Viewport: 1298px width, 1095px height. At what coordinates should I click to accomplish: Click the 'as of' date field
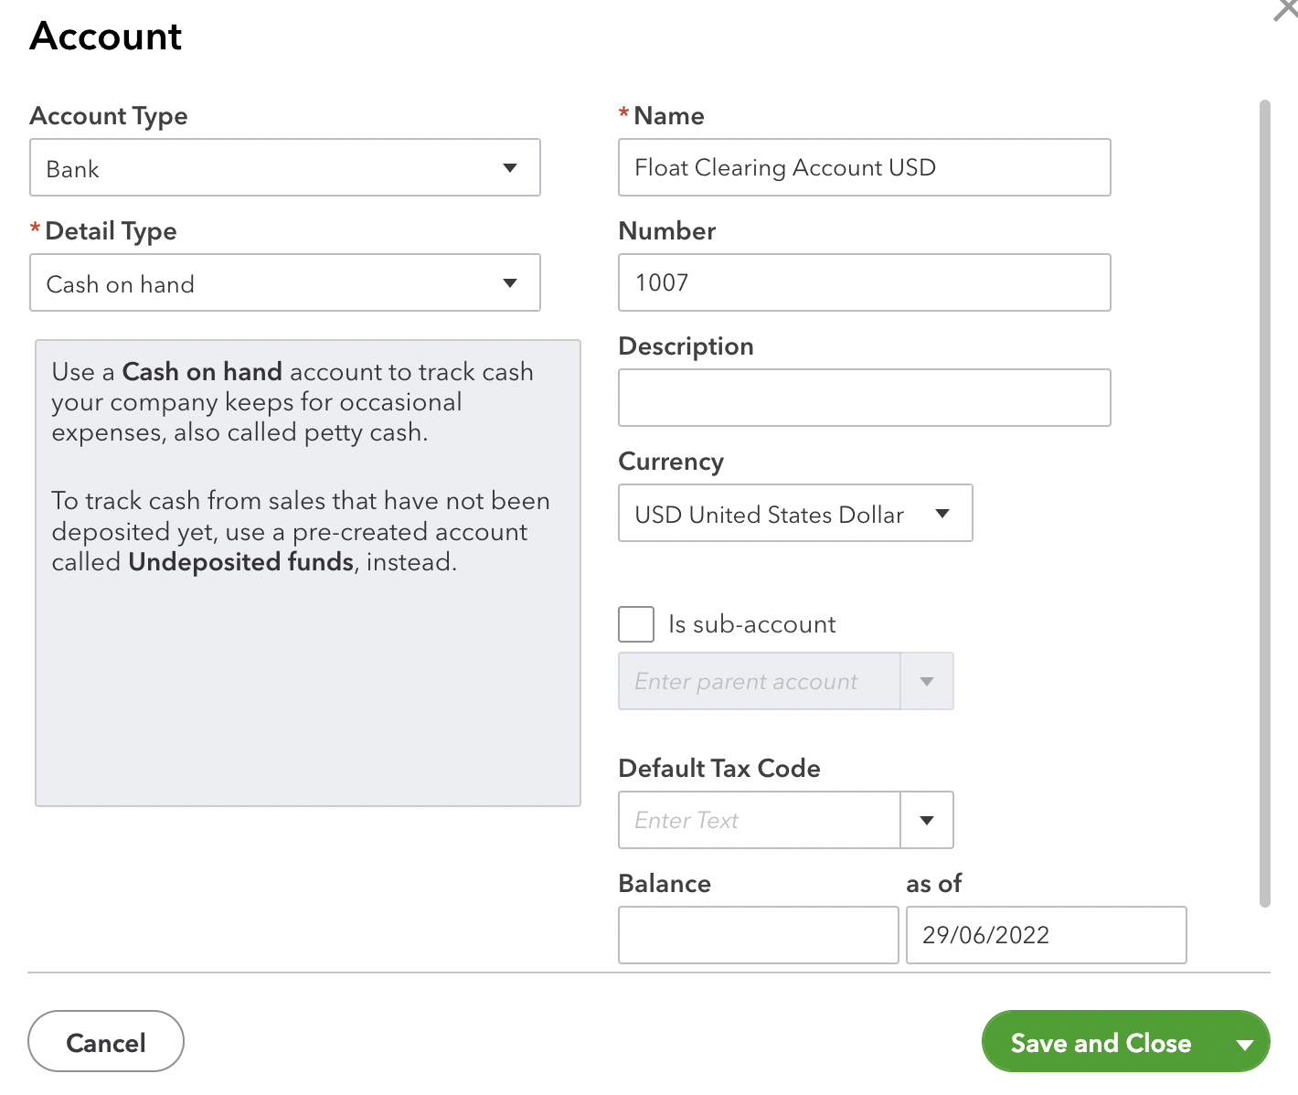point(1046,935)
